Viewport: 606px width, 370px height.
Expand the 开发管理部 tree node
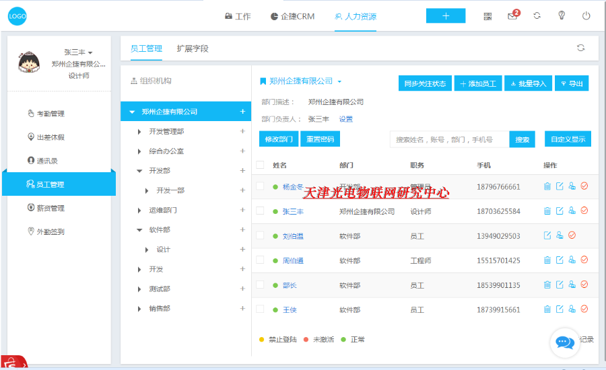point(139,132)
